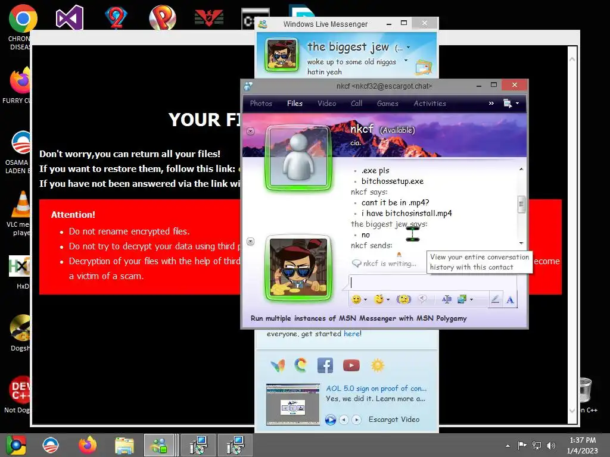
Task: Click the Escargot video thumbnail
Action: pyautogui.click(x=292, y=404)
